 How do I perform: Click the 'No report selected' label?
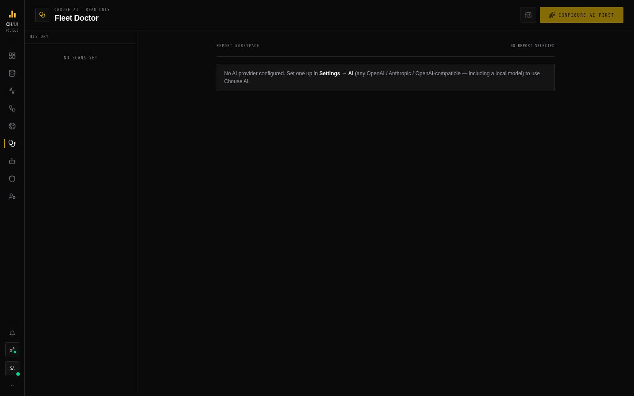coord(532,46)
